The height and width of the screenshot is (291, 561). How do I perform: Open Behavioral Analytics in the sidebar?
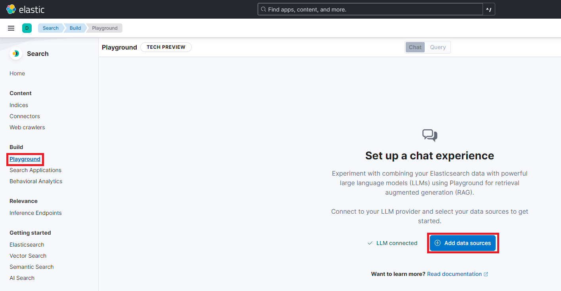[x=36, y=181]
